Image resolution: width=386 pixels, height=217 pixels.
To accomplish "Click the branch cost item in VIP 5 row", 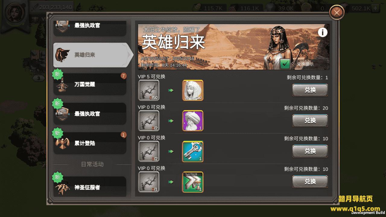I will point(149,90).
